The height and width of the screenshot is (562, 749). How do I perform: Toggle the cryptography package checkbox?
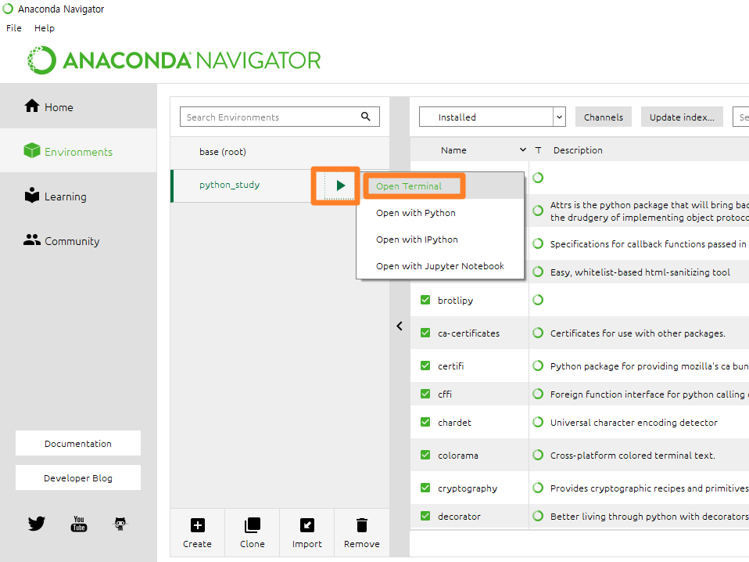click(x=425, y=488)
